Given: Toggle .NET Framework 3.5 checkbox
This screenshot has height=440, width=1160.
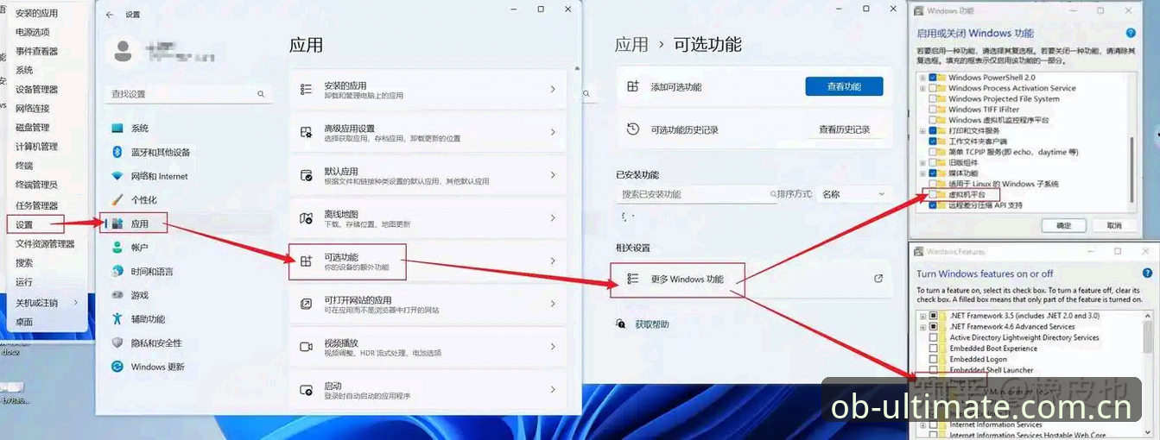Looking at the screenshot, I should (x=933, y=316).
